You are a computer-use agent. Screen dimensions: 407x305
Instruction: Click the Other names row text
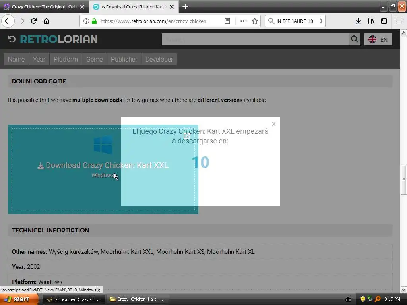[x=133, y=252]
